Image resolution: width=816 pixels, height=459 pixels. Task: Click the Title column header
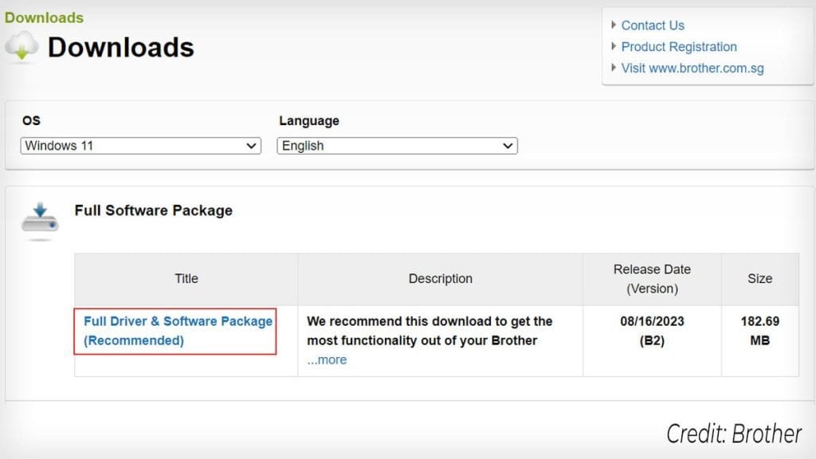[x=186, y=279]
